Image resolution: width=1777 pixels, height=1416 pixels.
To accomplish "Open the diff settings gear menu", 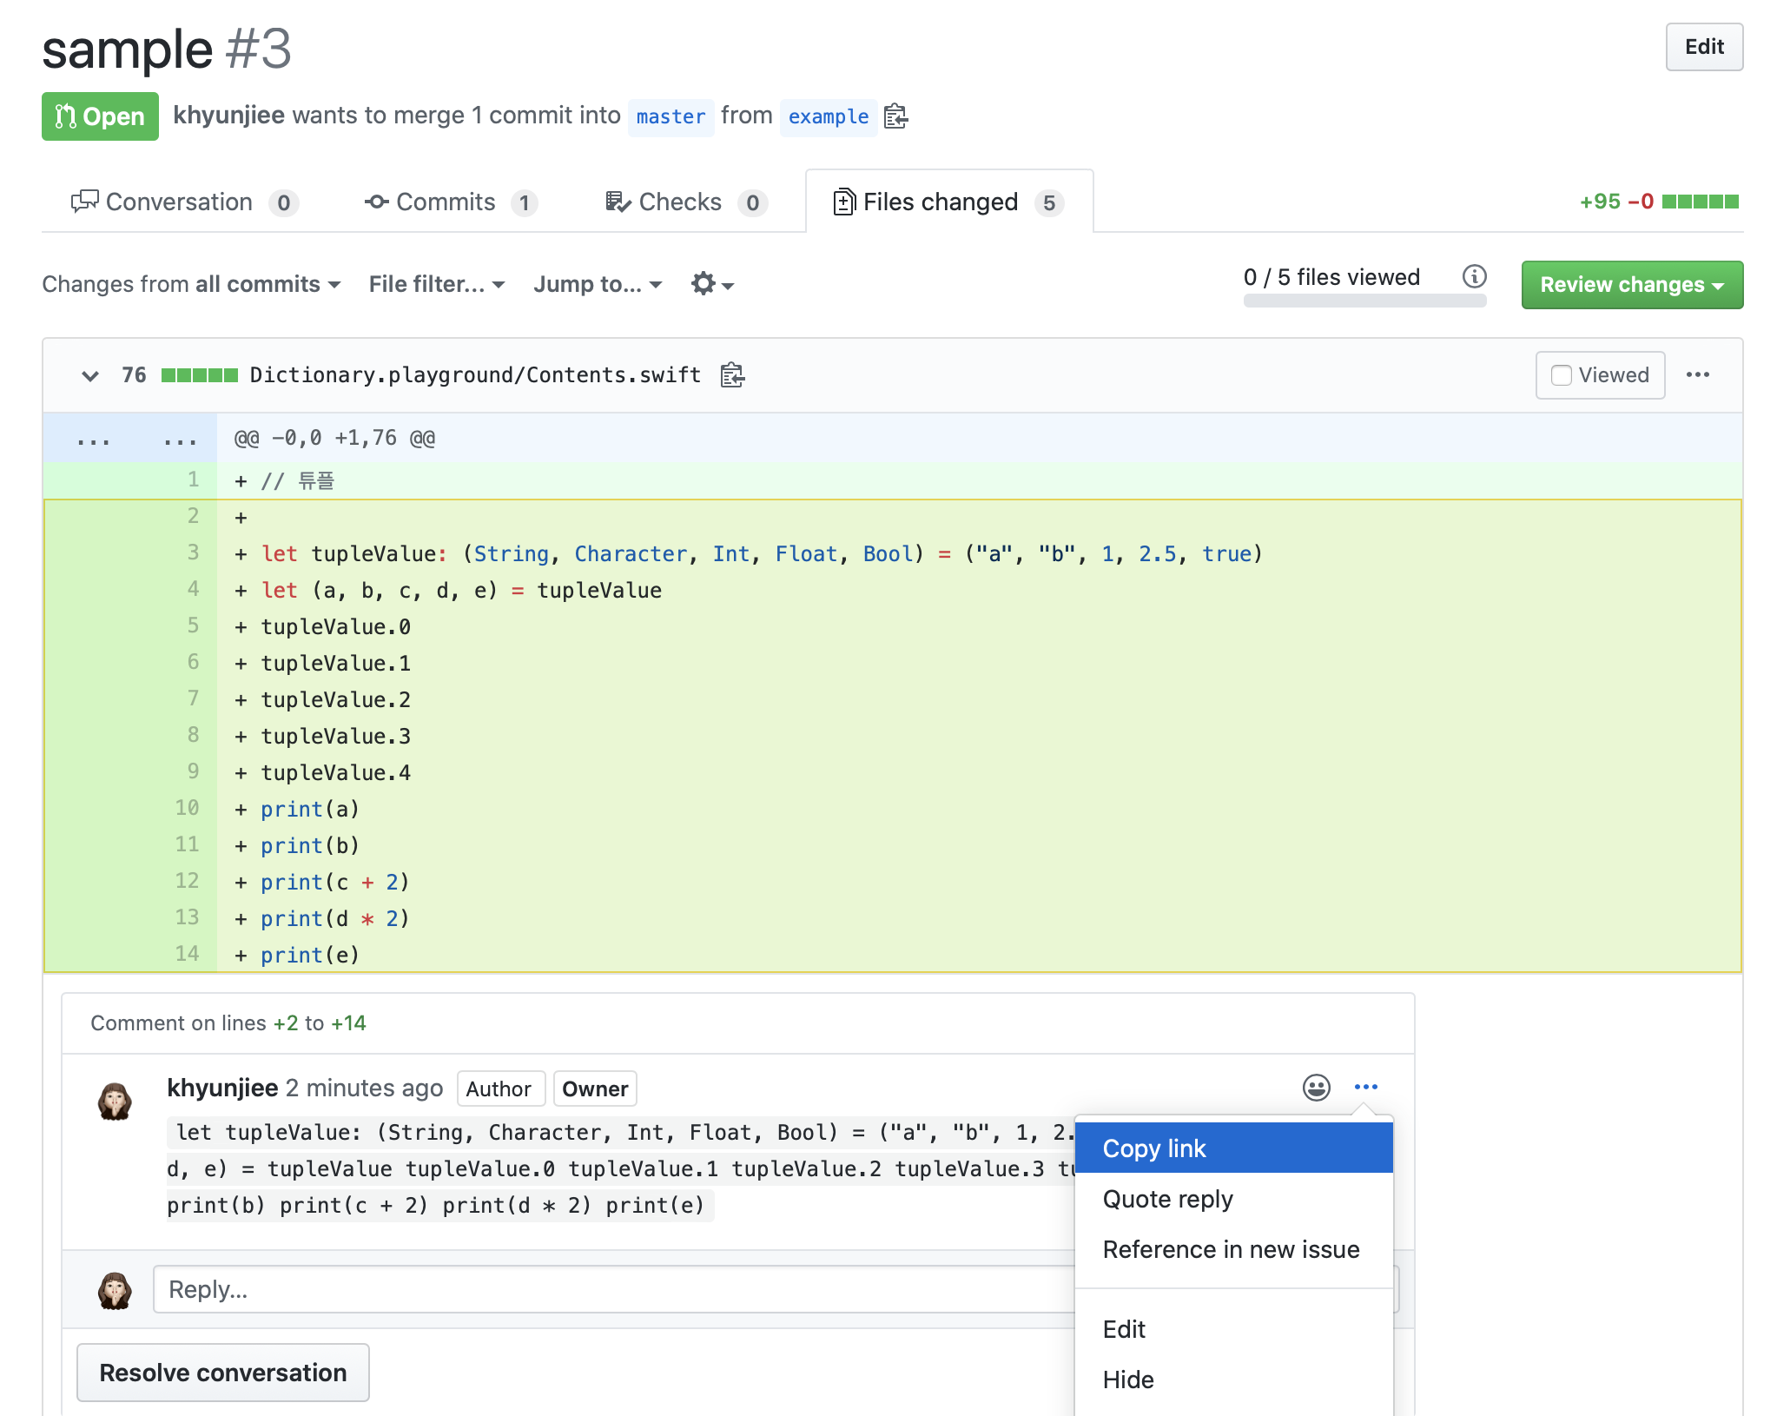I will [x=711, y=284].
